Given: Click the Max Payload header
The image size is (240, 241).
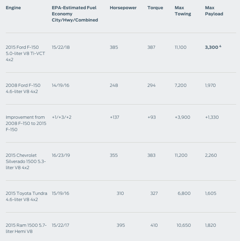Looking at the screenshot, I should tap(214, 11).
